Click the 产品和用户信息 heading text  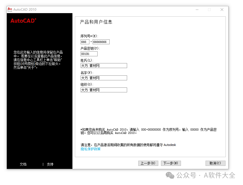pyautogui.click(x=96, y=22)
